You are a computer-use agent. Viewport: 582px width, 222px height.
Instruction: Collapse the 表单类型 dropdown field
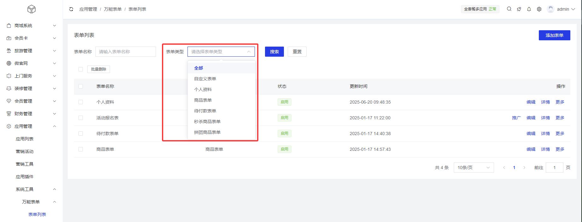221,52
